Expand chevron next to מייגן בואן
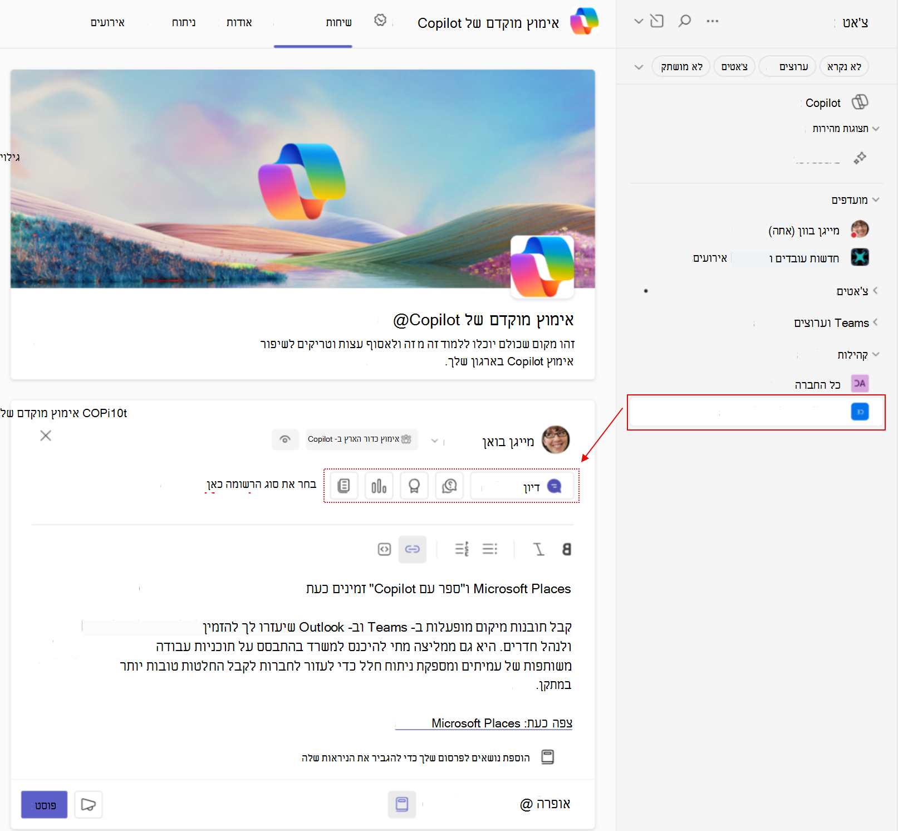 pyautogui.click(x=435, y=441)
